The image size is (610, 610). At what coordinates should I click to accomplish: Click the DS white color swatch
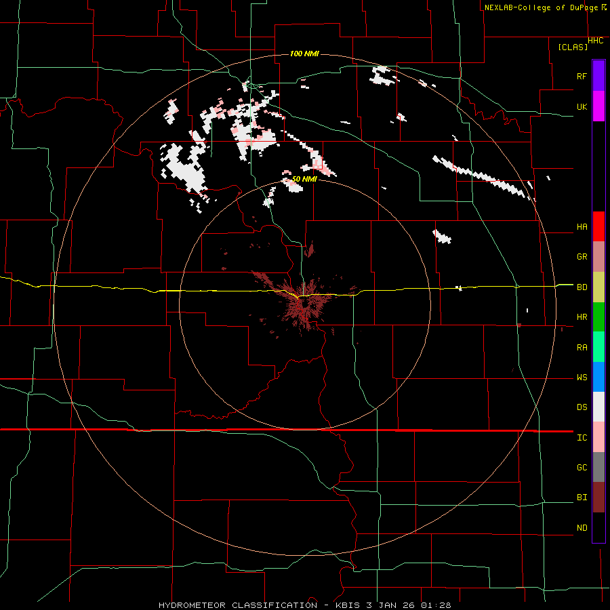tap(598, 407)
